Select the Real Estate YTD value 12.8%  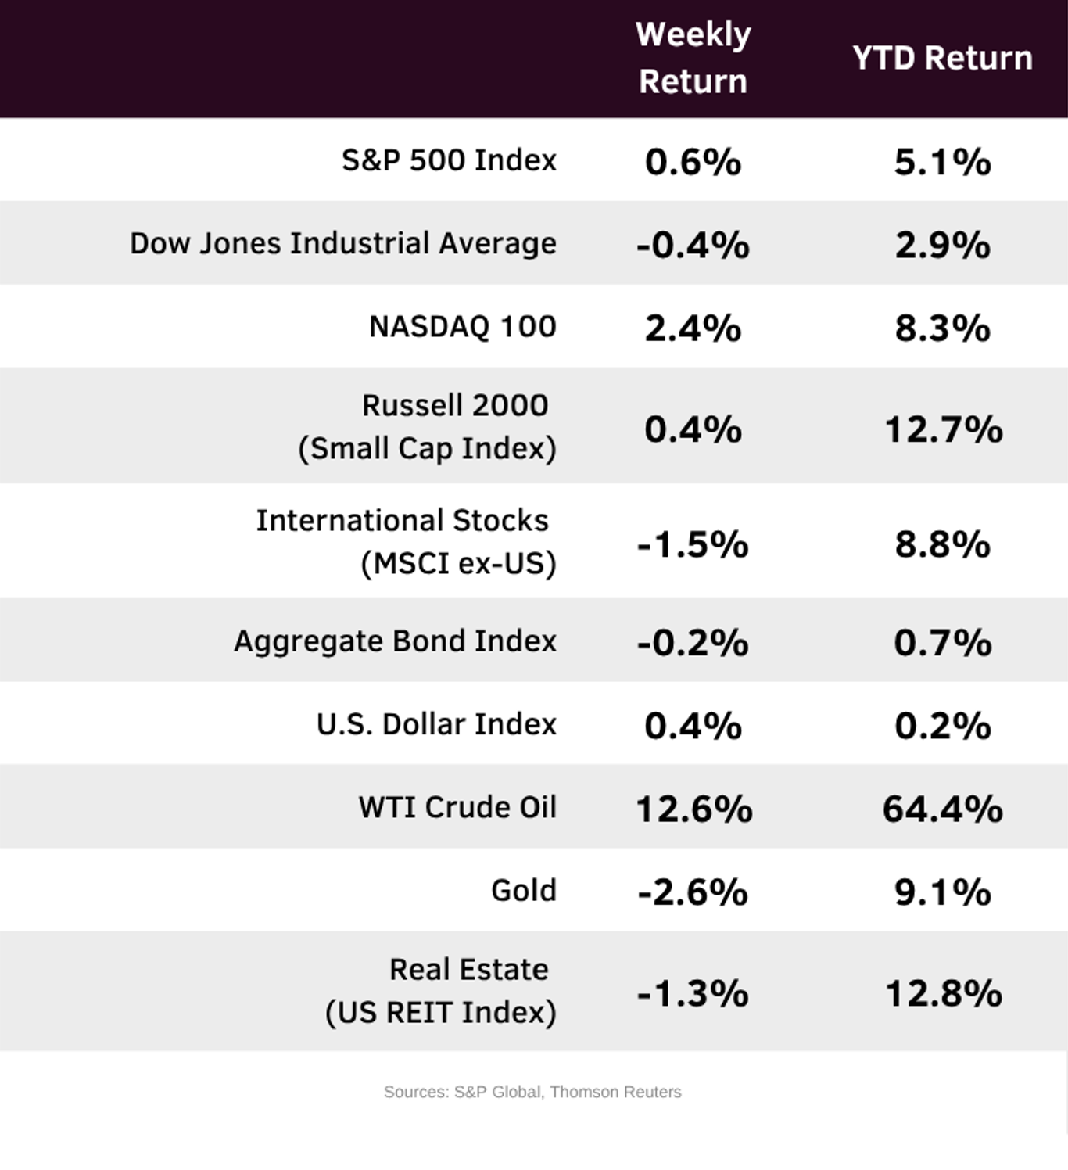(x=943, y=993)
